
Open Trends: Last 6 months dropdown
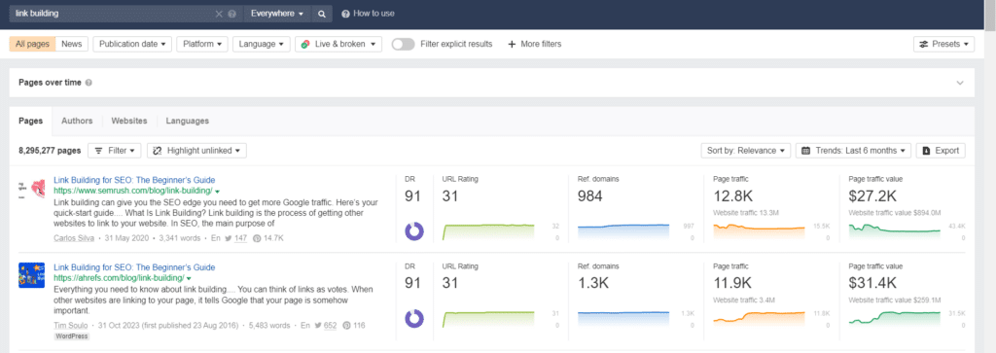pos(853,151)
